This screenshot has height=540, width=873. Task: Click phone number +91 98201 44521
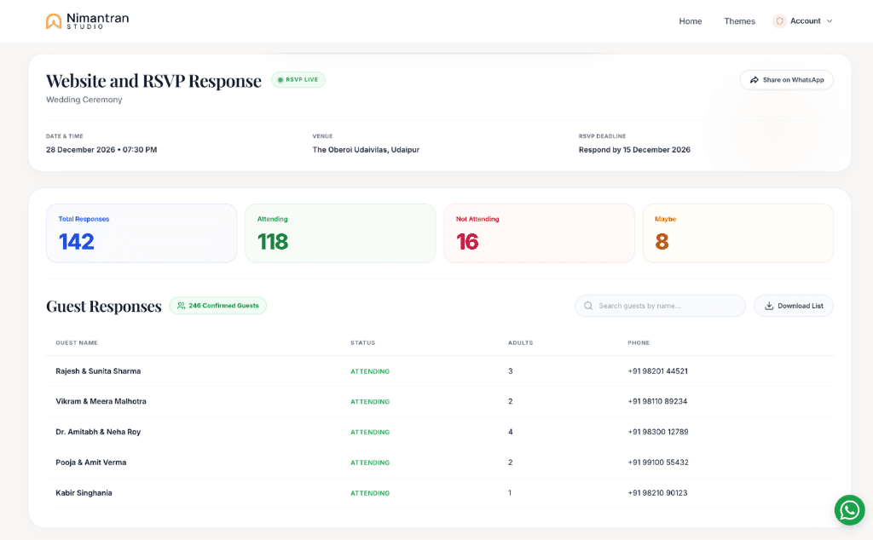(x=657, y=371)
